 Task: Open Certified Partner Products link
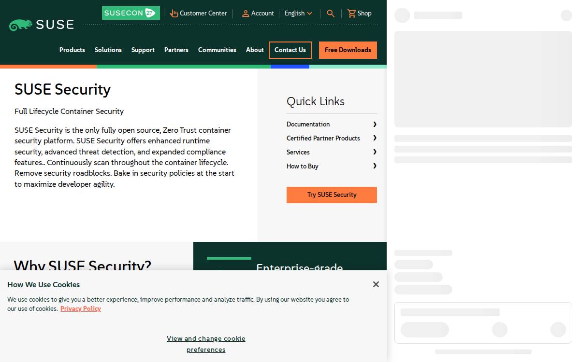323,138
